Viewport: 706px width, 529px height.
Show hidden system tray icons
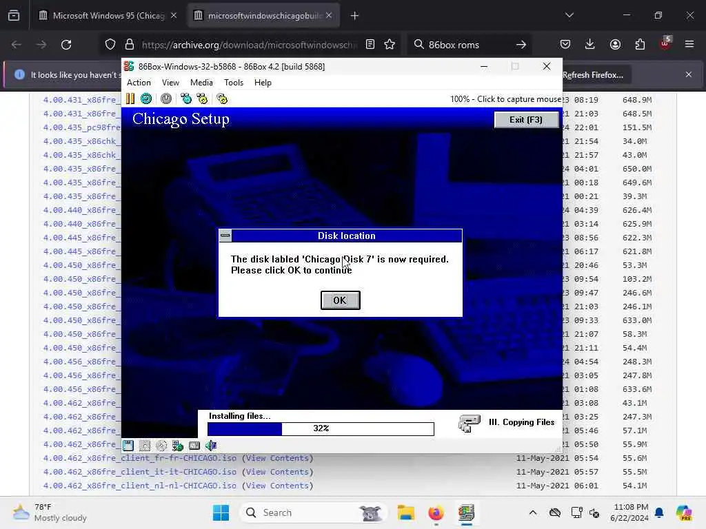tap(533, 512)
